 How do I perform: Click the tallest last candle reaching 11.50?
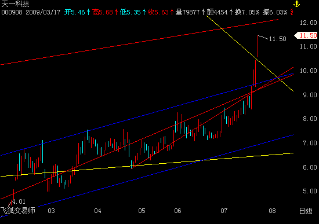(258, 46)
